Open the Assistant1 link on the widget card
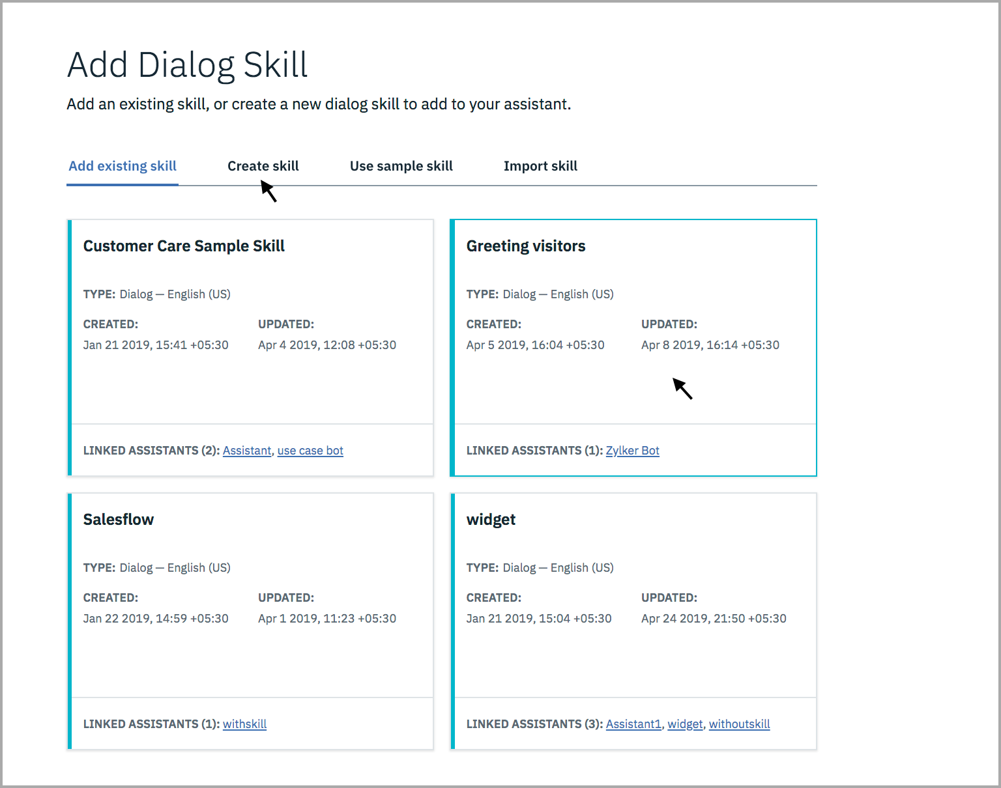 633,724
